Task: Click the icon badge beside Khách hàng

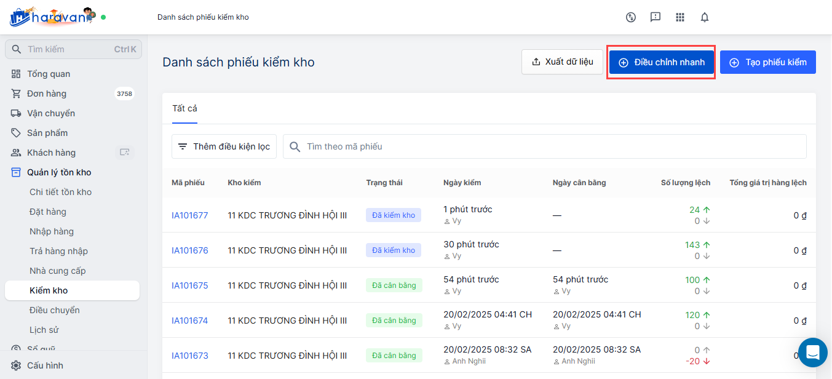Action: [125, 153]
